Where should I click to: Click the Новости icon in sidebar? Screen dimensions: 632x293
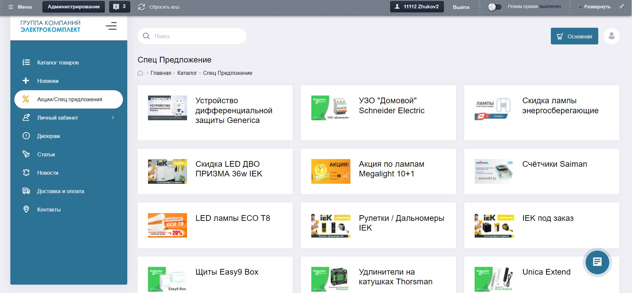click(26, 173)
